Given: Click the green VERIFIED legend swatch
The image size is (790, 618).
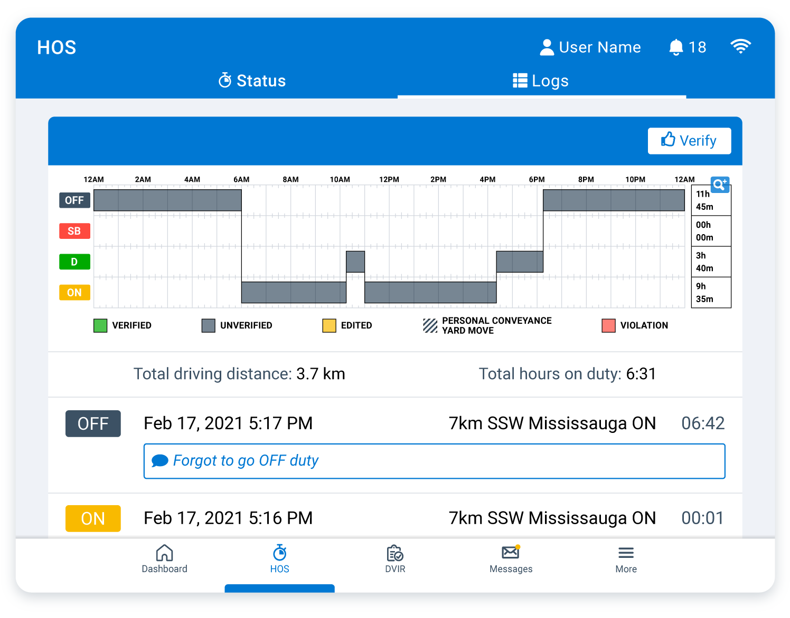Looking at the screenshot, I should (100, 326).
